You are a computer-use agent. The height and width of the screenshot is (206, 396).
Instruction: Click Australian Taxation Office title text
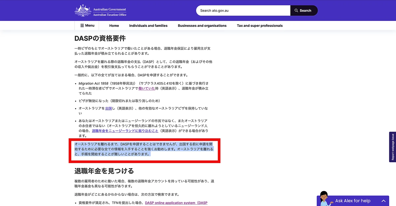tap(110, 15)
